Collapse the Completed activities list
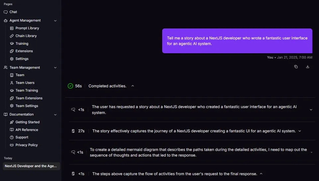319x181 pixels. click(133, 86)
